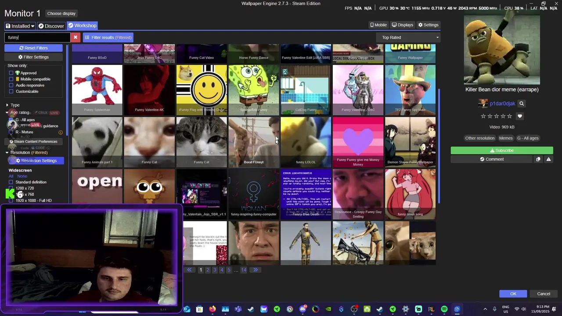Open Discord from the taskbar

[303, 309]
